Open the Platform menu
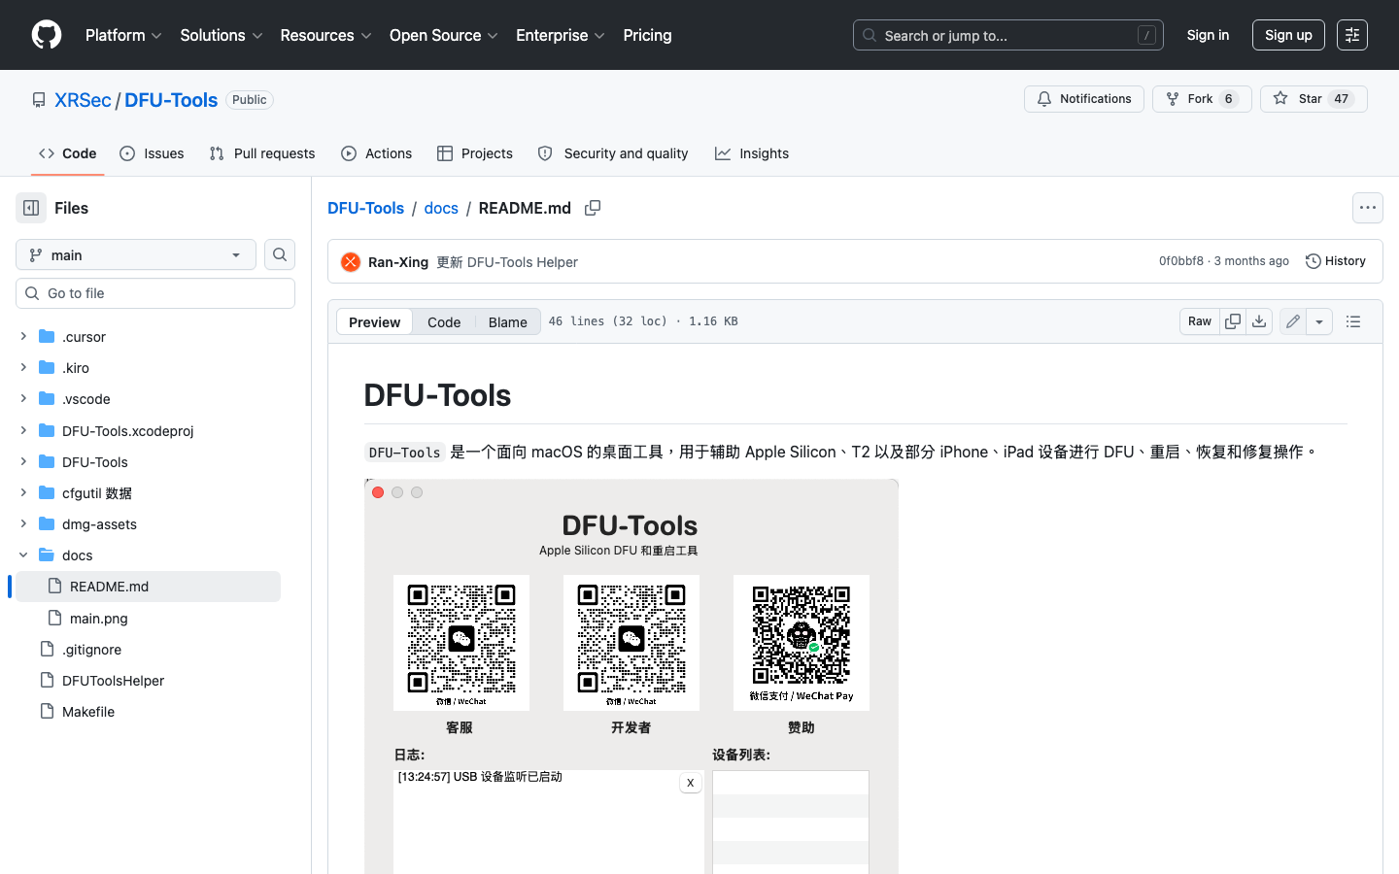The height and width of the screenshot is (874, 1399). [x=123, y=35]
